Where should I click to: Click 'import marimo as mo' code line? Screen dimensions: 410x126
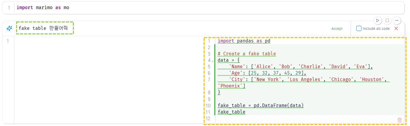pyautogui.click(x=43, y=7)
